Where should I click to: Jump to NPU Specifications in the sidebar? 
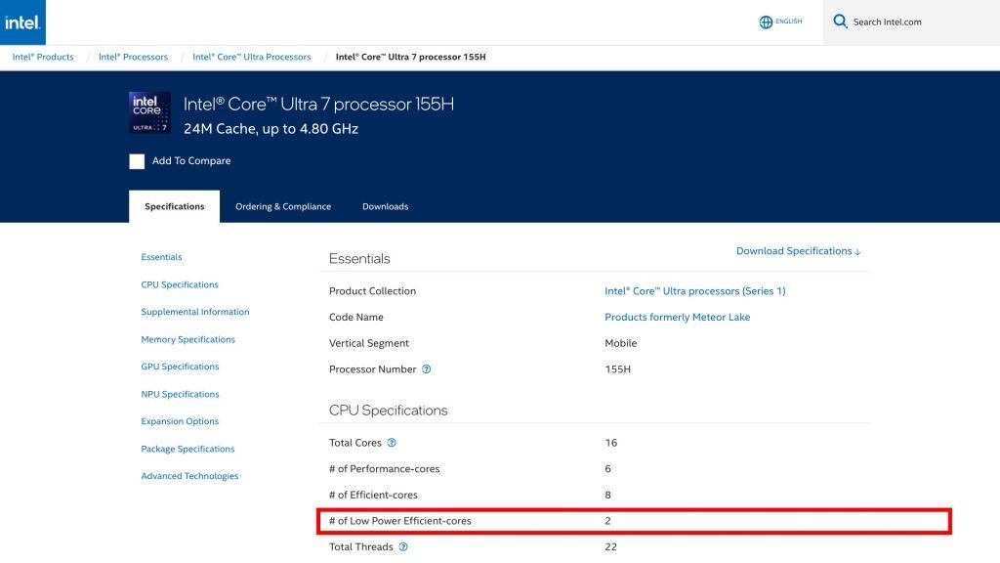click(180, 394)
